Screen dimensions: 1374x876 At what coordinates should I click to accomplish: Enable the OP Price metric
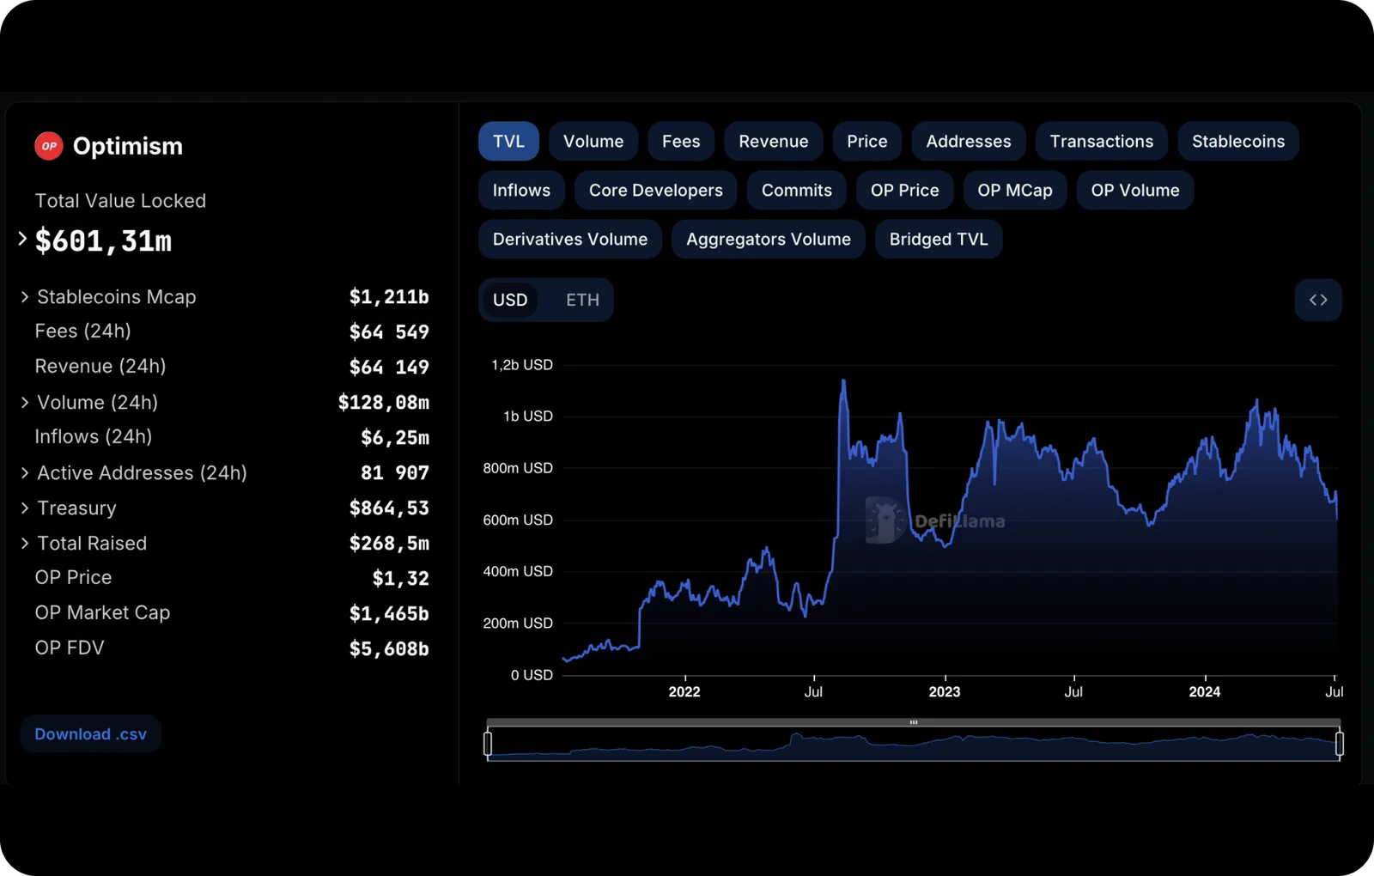[905, 190]
